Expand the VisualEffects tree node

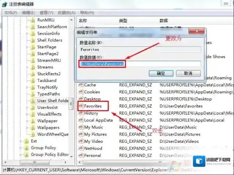[x=27, y=114]
